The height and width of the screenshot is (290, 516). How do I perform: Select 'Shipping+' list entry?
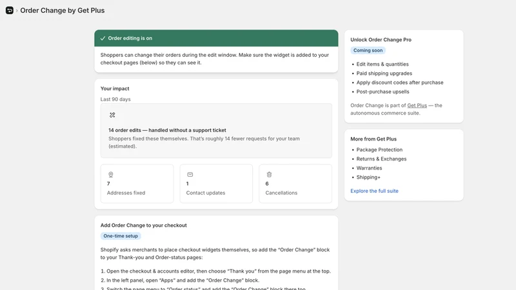click(368, 177)
